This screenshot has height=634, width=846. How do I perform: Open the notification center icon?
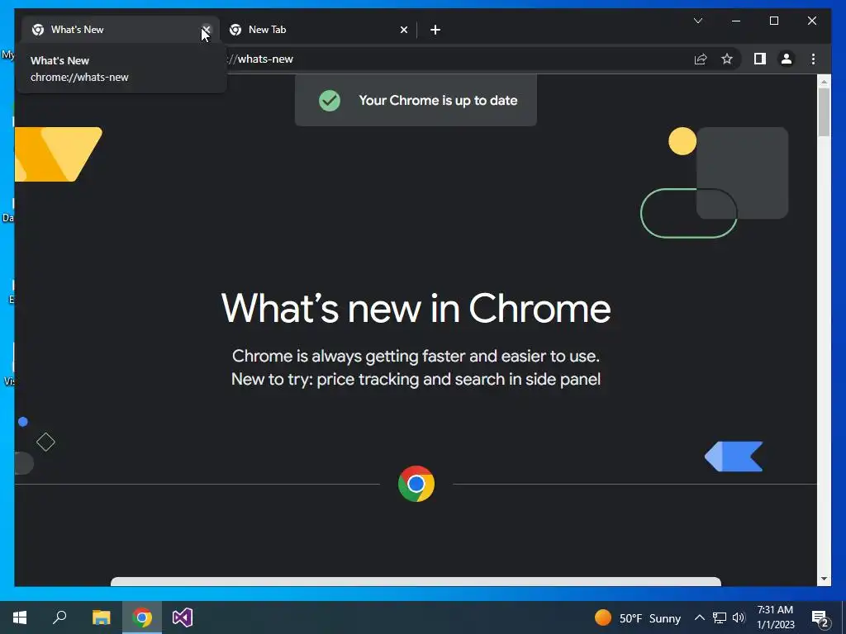pyautogui.click(x=820, y=617)
